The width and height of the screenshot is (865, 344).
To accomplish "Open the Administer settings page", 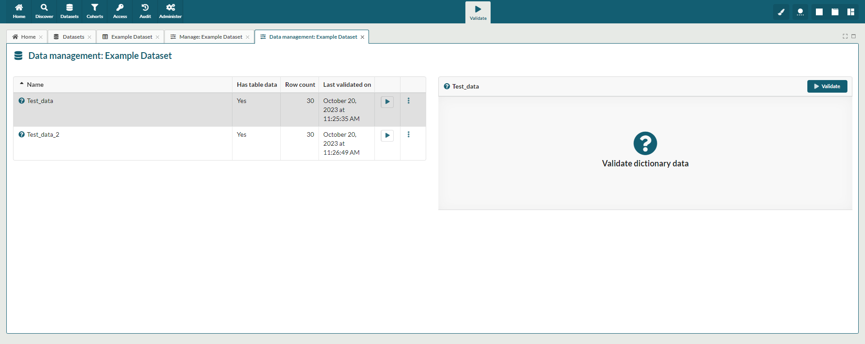I will coord(170,11).
